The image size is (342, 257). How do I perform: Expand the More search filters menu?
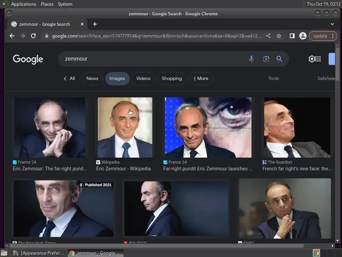[x=201, y=78]
